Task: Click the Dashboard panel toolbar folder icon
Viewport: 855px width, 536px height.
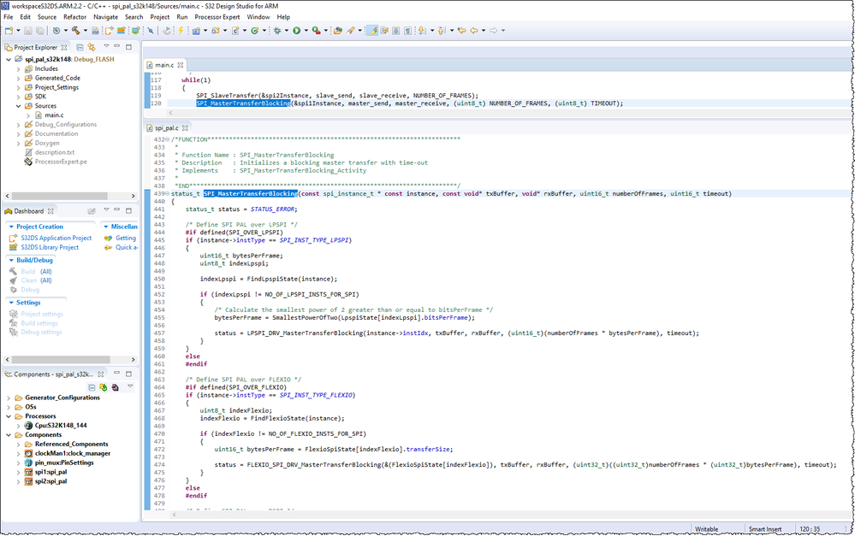Action: click(92, 211)
